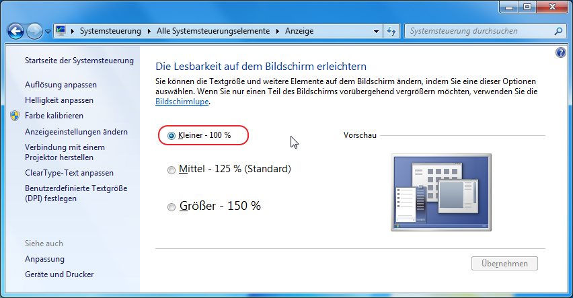Image resolution: width=573 pixels, height=298 pixels.
Task: Open Benutzerdefinierte Textgröße (DPI) festlegen
Action: pyautogui.click(x=76, y=194)
